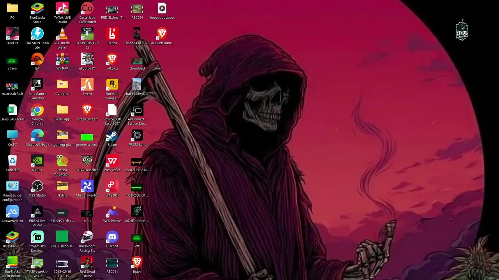The height and width of the screenshot is (280, 499).
Task: Open PRISM Lens app
Action: pyautogui.click(x=137, y=136)
